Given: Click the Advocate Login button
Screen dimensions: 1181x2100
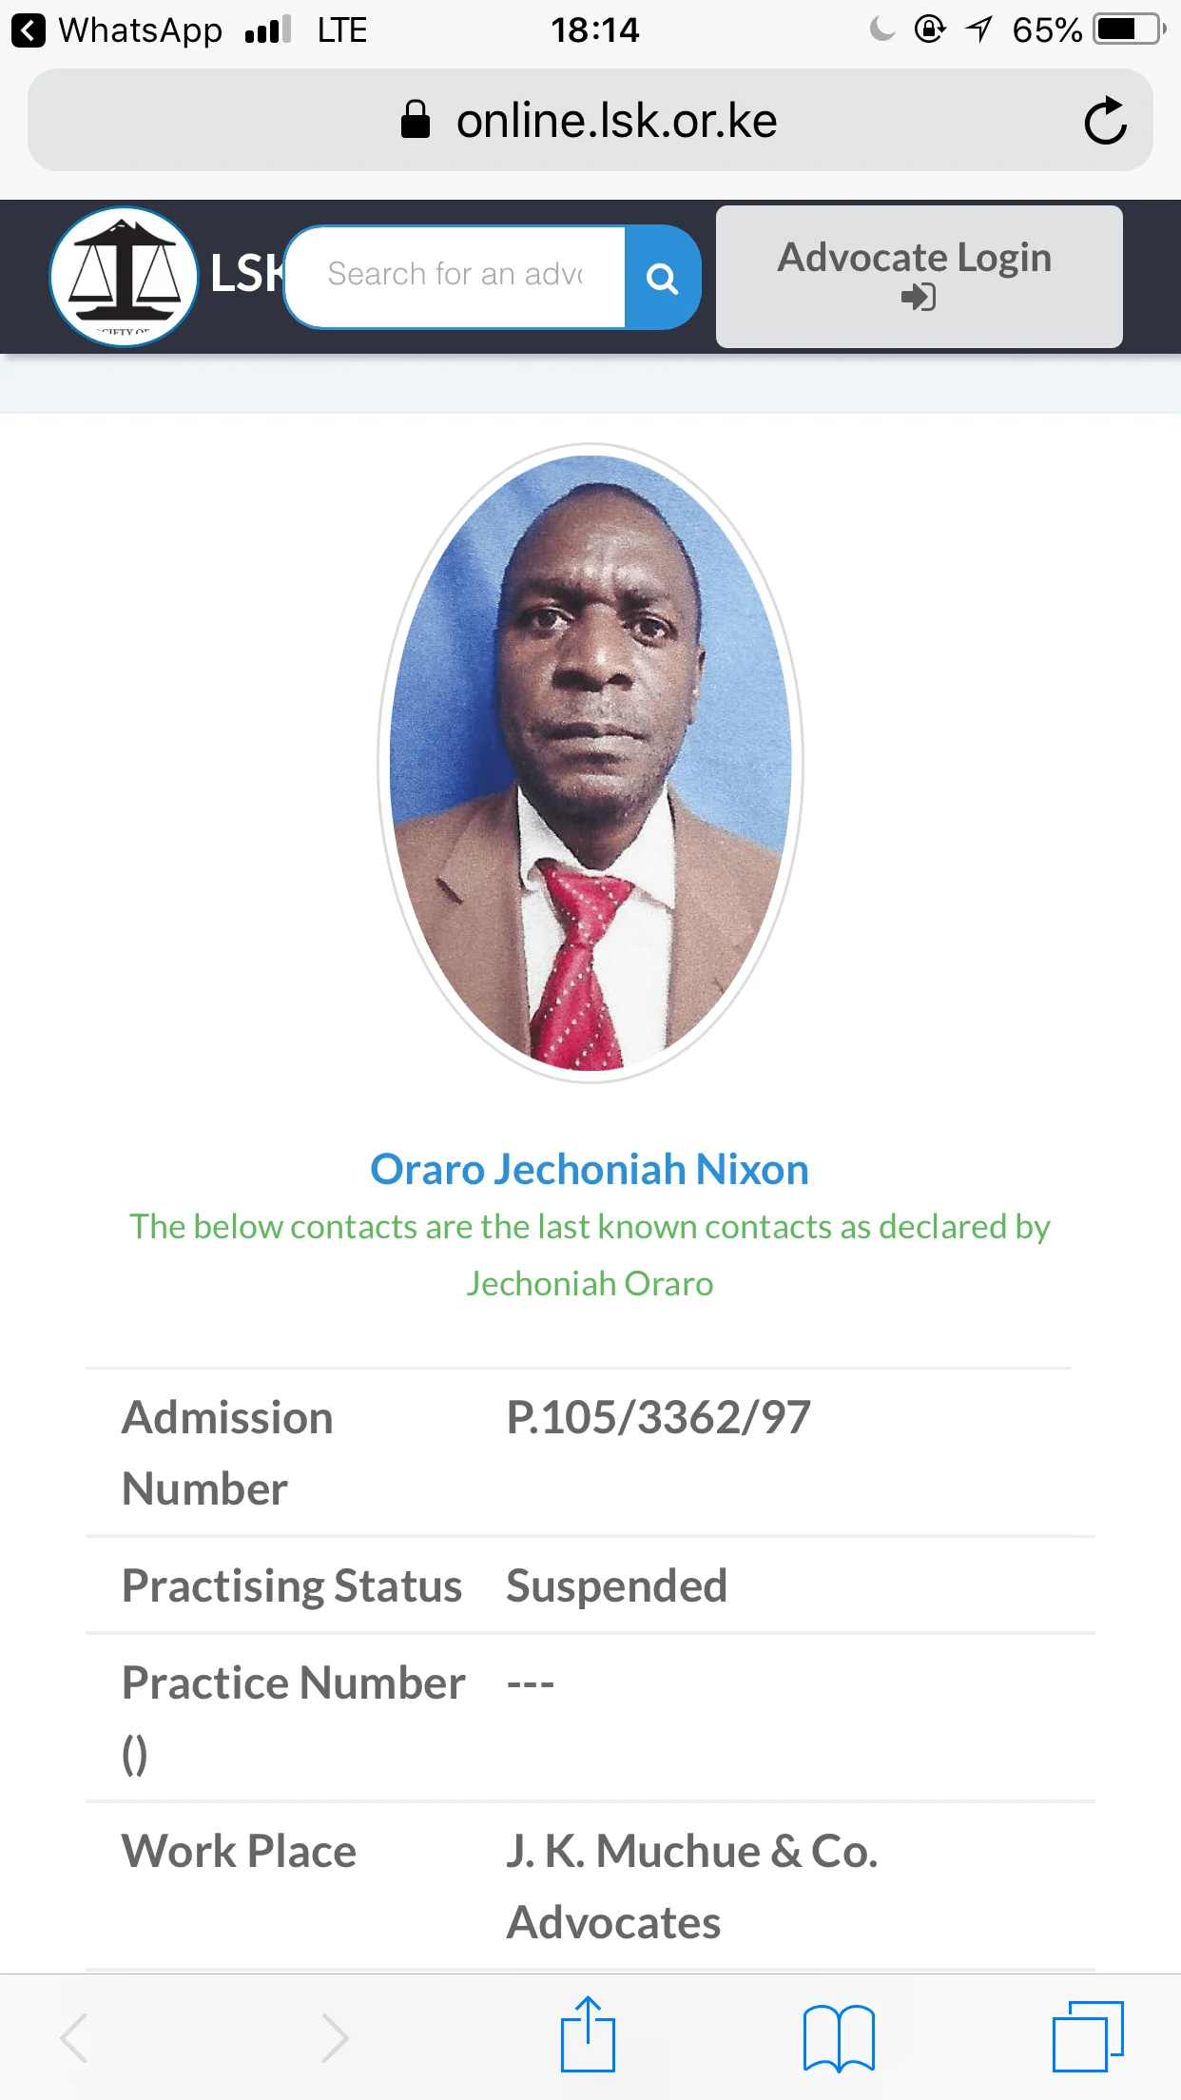Looking at the screenshot, I should [x=919, y=276].
